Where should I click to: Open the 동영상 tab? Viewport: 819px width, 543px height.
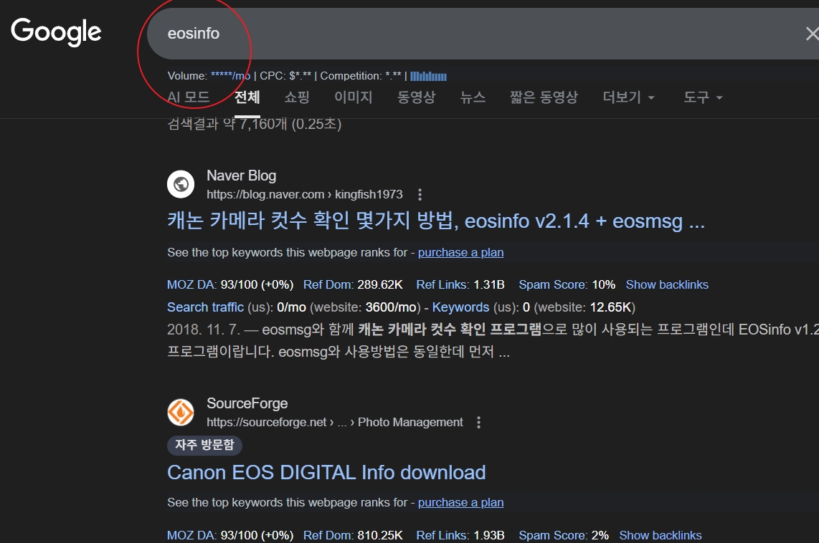tap(416, 97)
